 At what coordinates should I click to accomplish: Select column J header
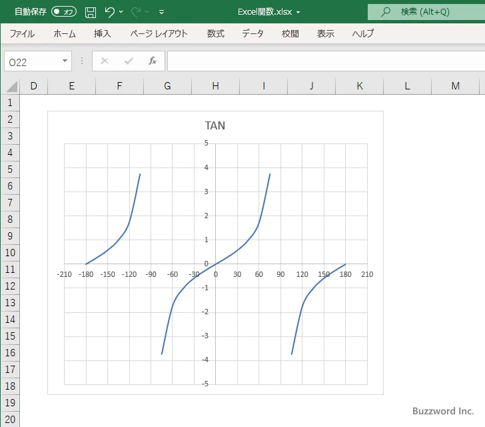click(x=312, y=86)
